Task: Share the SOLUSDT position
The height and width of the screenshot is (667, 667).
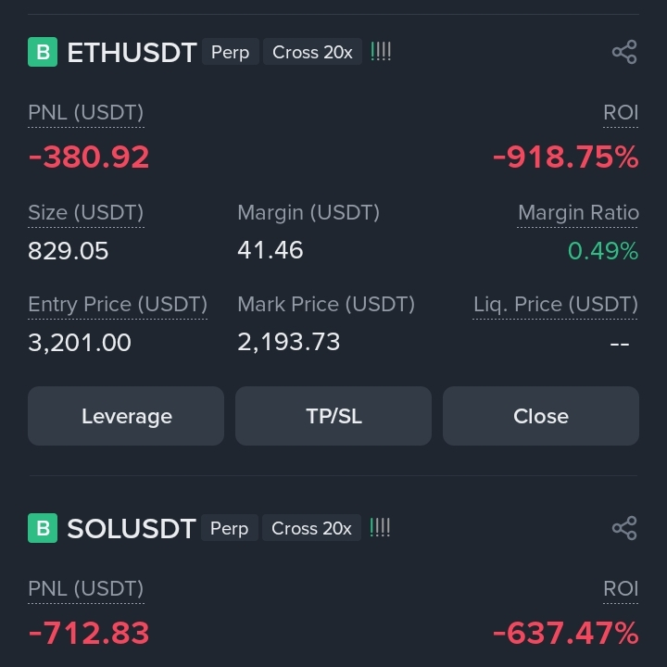Action: point(624,528)
